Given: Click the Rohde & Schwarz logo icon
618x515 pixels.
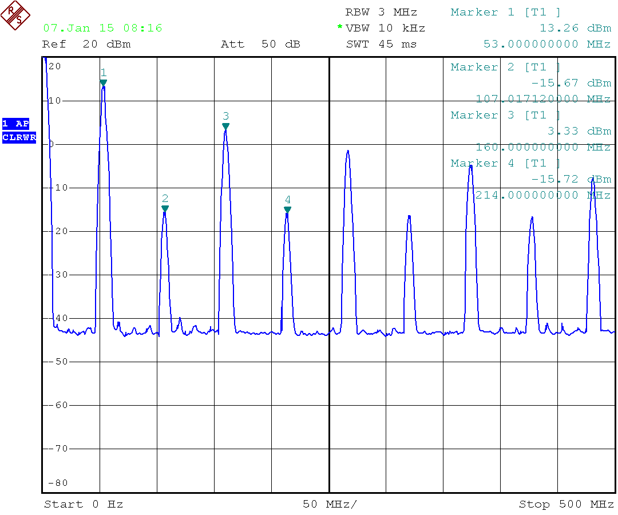Looking at the screenshot, I should pyautogui.click(x=15, y=15).
